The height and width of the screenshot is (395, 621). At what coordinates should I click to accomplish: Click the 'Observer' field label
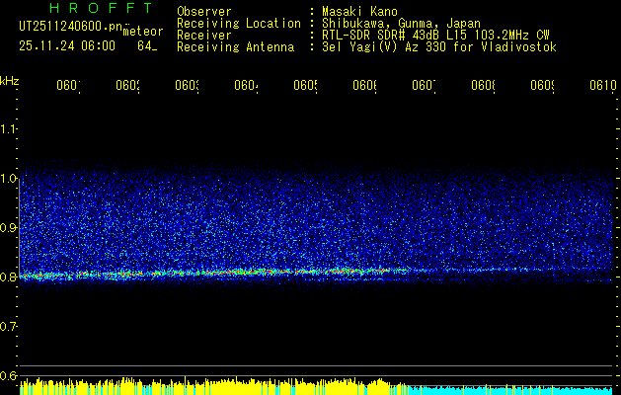(x=204, y=11)
